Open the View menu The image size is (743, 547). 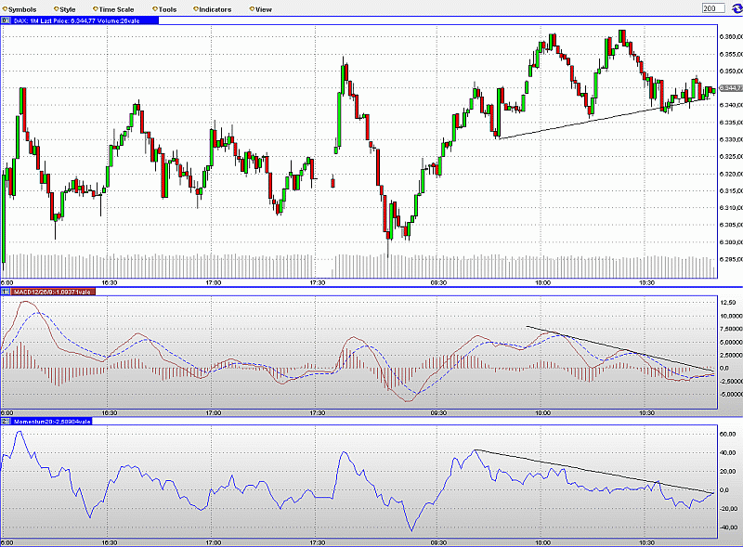(261, 9)
